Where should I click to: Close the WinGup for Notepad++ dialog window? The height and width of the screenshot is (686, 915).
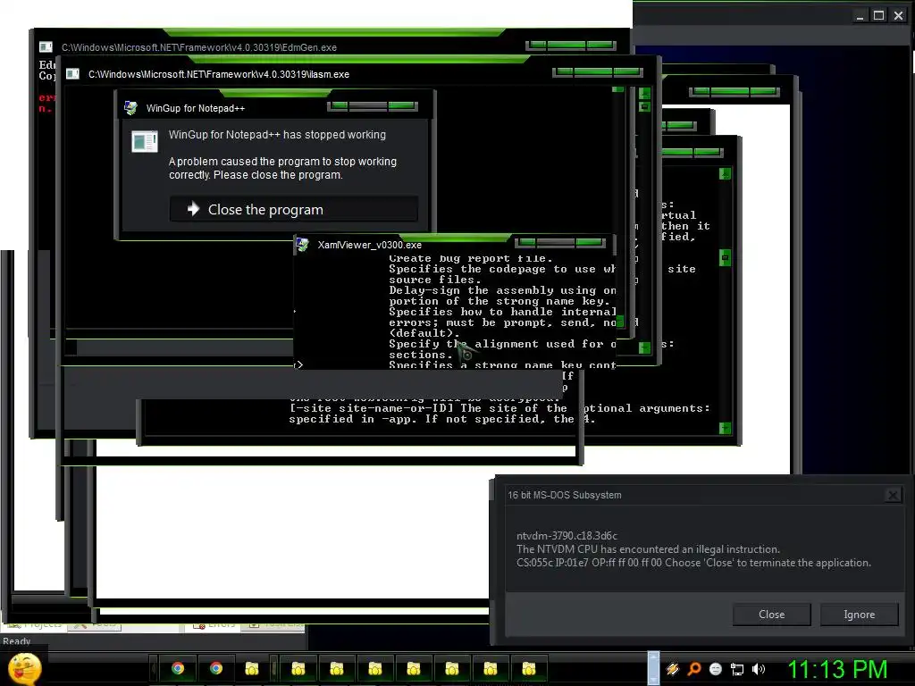point(402,105)
